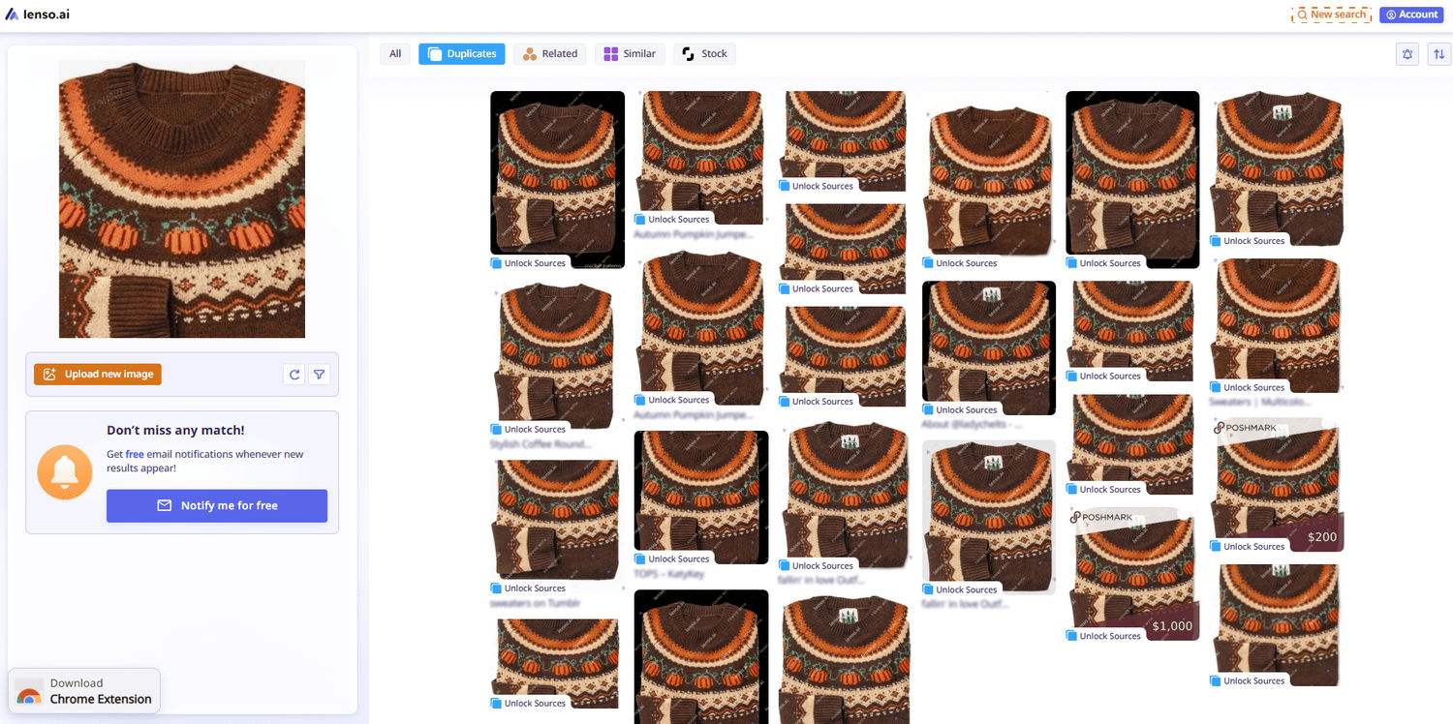This screenshot has width=1453, height=724.
Task: Click the lenso.ai logo
Action: point(38,15)
